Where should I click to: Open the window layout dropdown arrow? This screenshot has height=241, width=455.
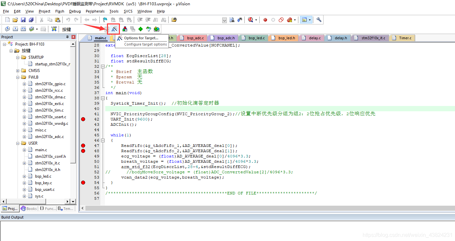click(310, 20)
